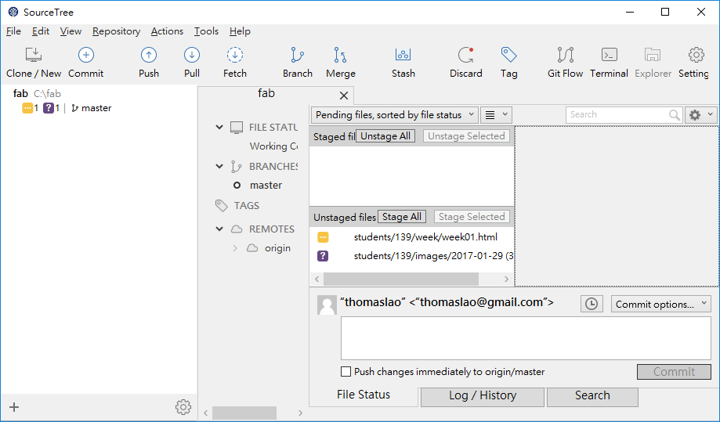Enable Push changes immediately to origin/master
Viewport: 720px width, 422px height.
point(346,372)
